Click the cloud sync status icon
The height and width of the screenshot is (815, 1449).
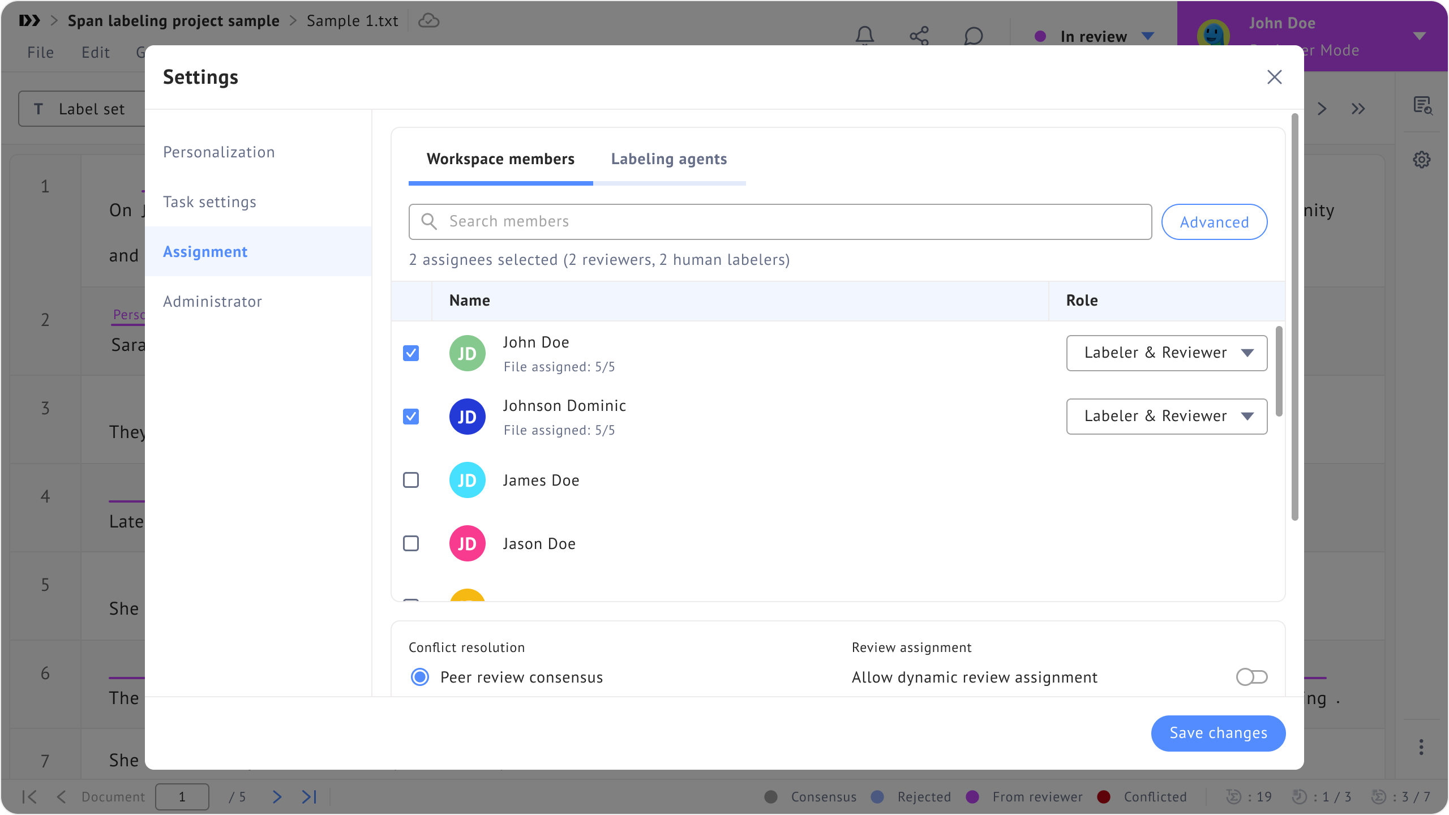coord(428,21)
